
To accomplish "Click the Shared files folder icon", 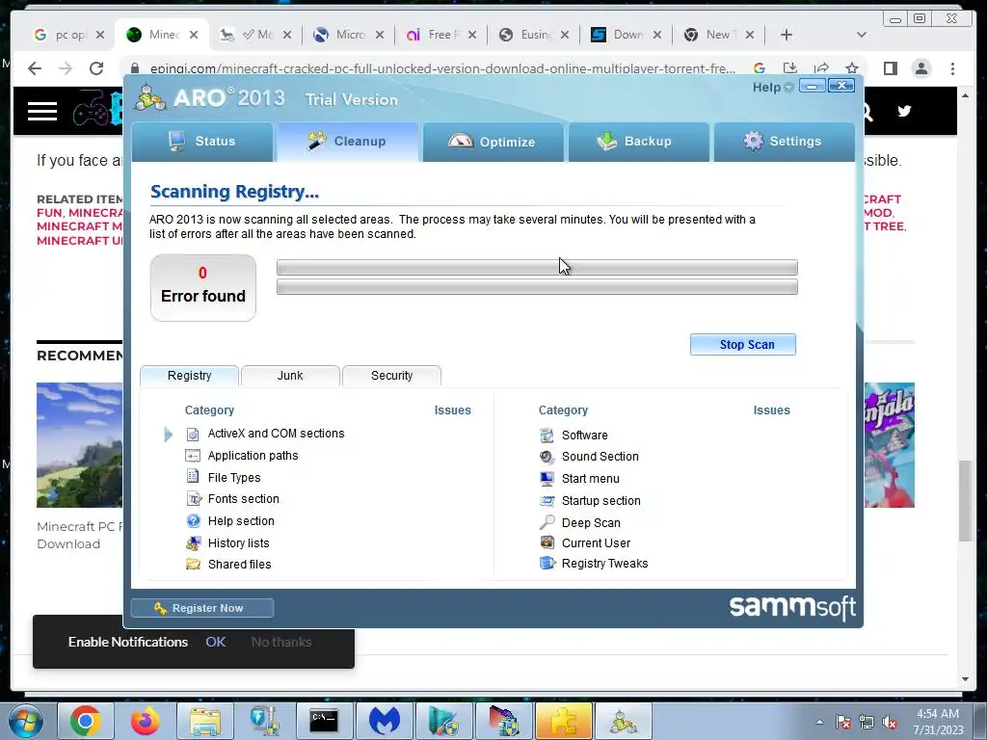I will (x=193, y=565).
